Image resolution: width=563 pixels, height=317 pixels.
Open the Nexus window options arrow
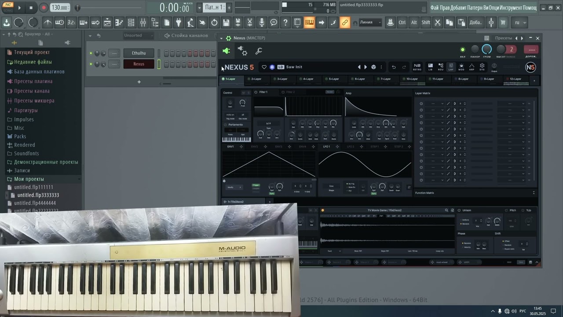(222, 38)
